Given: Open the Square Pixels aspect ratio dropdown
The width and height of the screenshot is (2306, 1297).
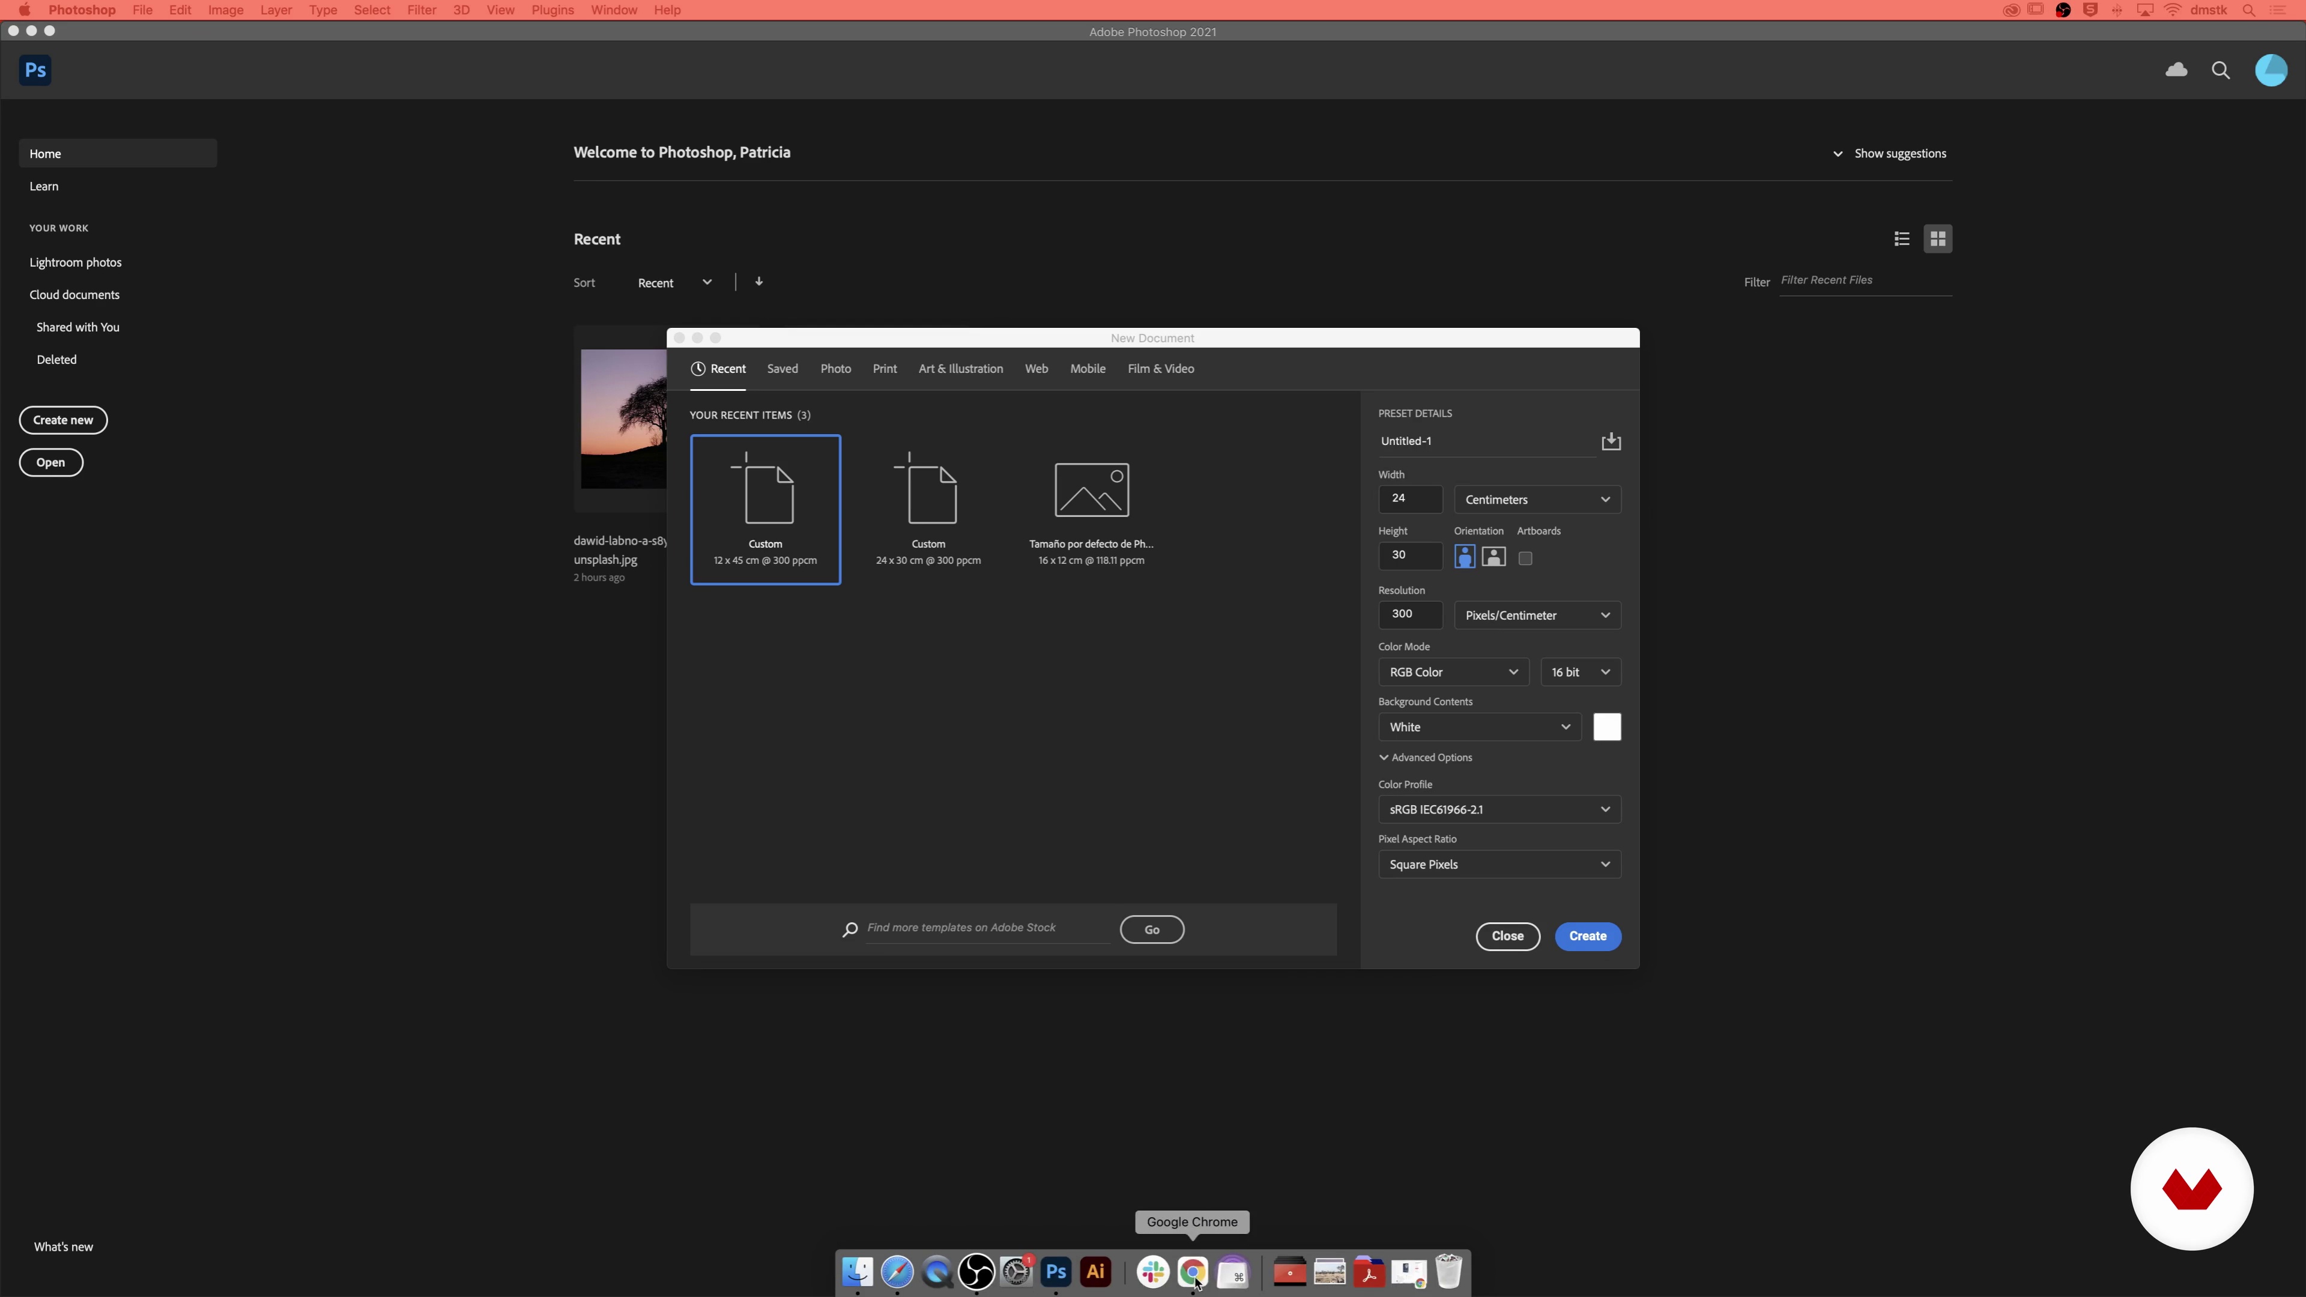Looking at the screenshot, I should point(1500,865).
